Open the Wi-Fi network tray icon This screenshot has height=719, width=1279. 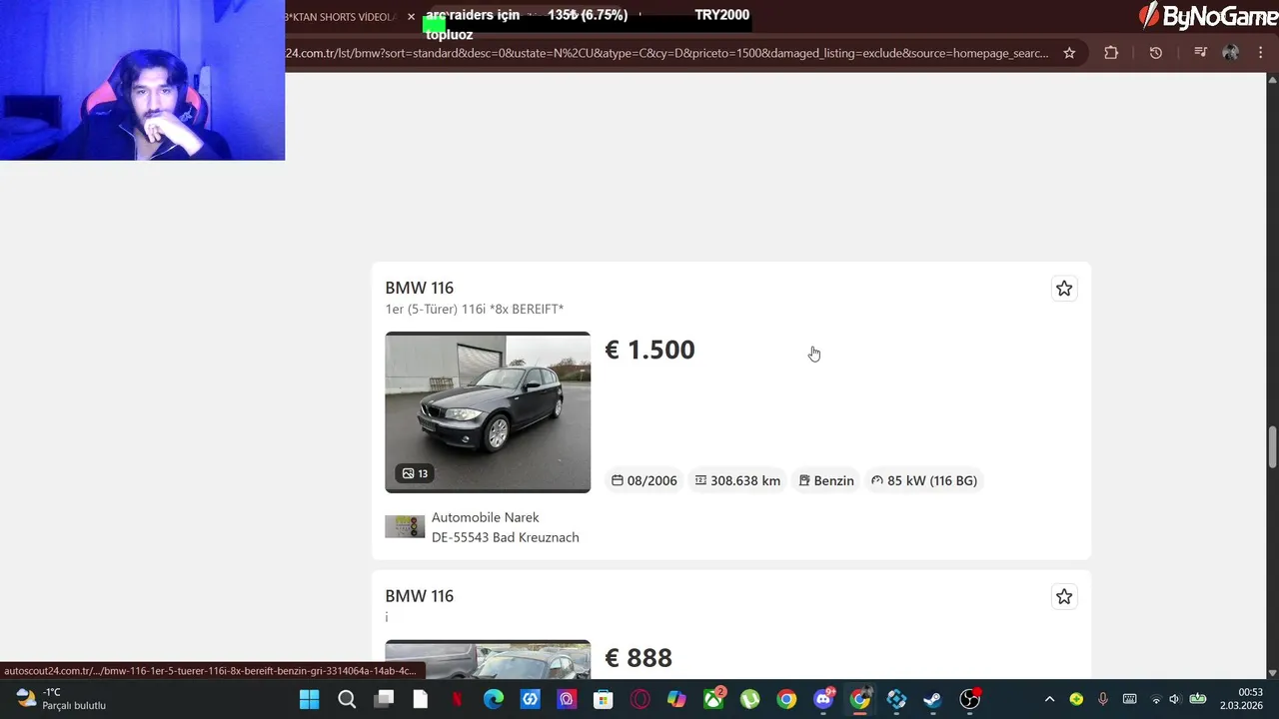1156,699
